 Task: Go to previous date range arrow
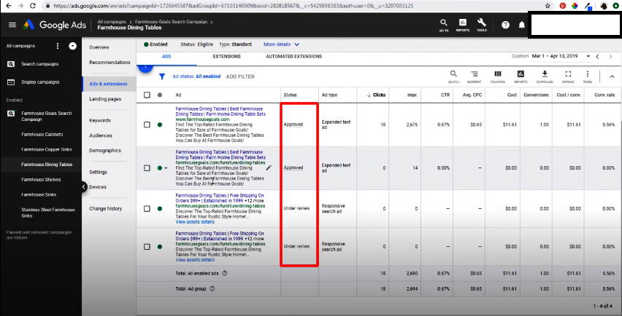(598, 57)
